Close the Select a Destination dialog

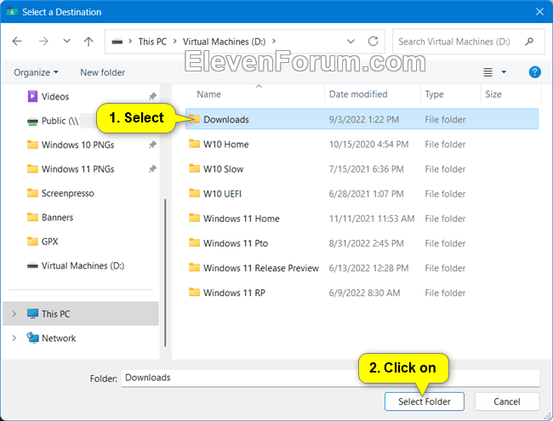[x=539, y=12]
